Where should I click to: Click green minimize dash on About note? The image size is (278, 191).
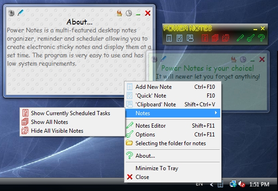click(138, 14)
